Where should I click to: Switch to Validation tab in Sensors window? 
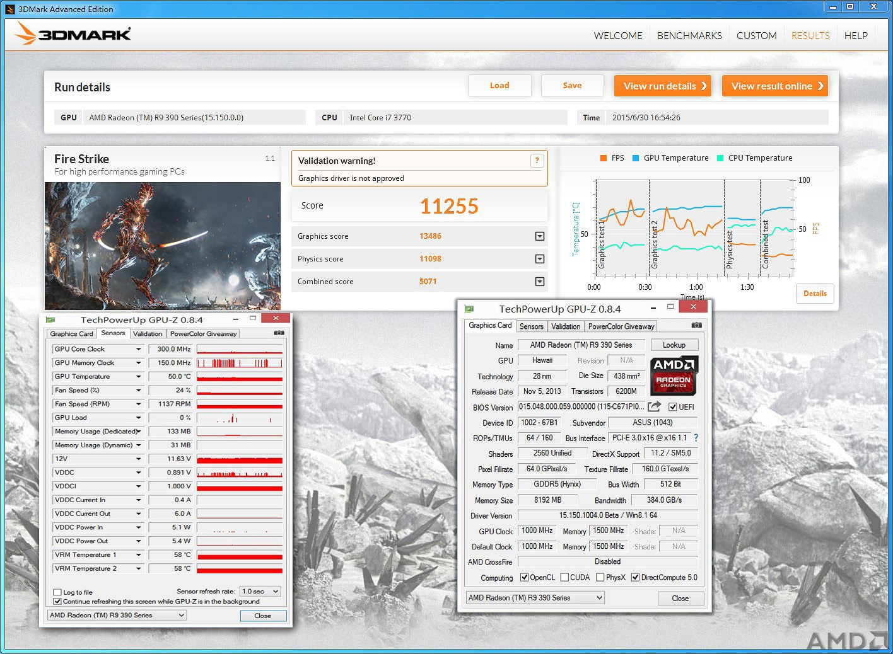pyautogui.click(x=148, y=334)
